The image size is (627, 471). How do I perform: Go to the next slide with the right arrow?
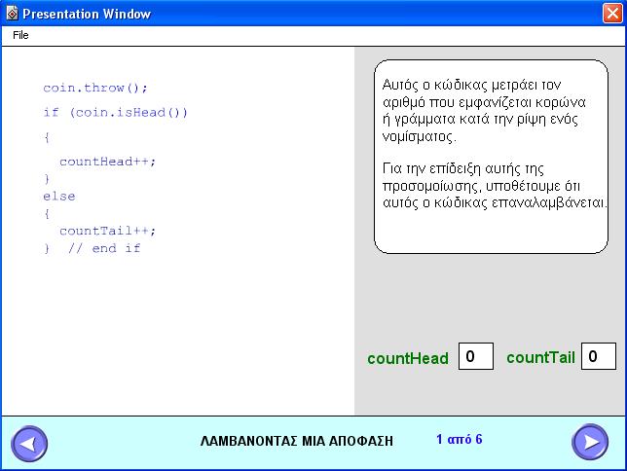pyautogui.click(x=590, y=442)
